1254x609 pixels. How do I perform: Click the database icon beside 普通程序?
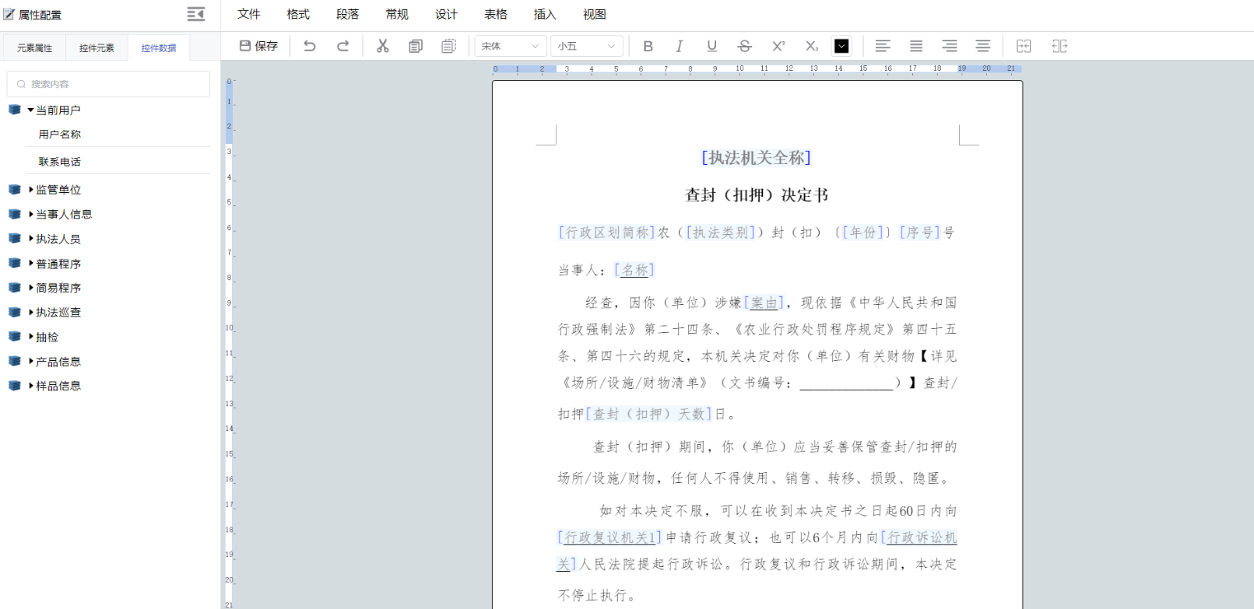pyautogui.click(x=14, y=263)
